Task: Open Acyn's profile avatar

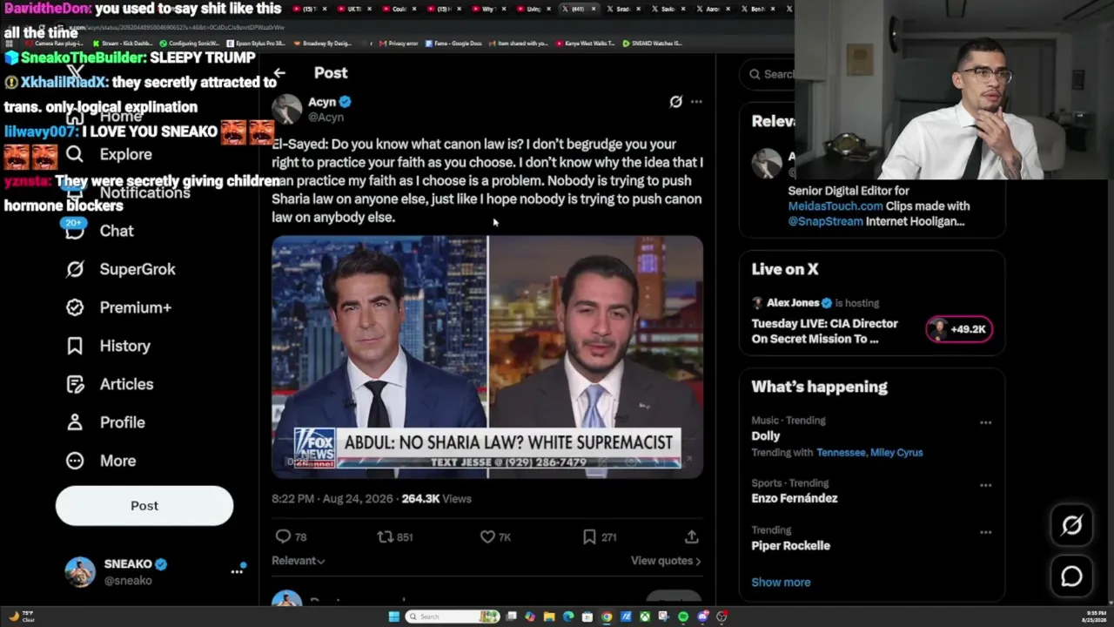Action: click(286, 109)
